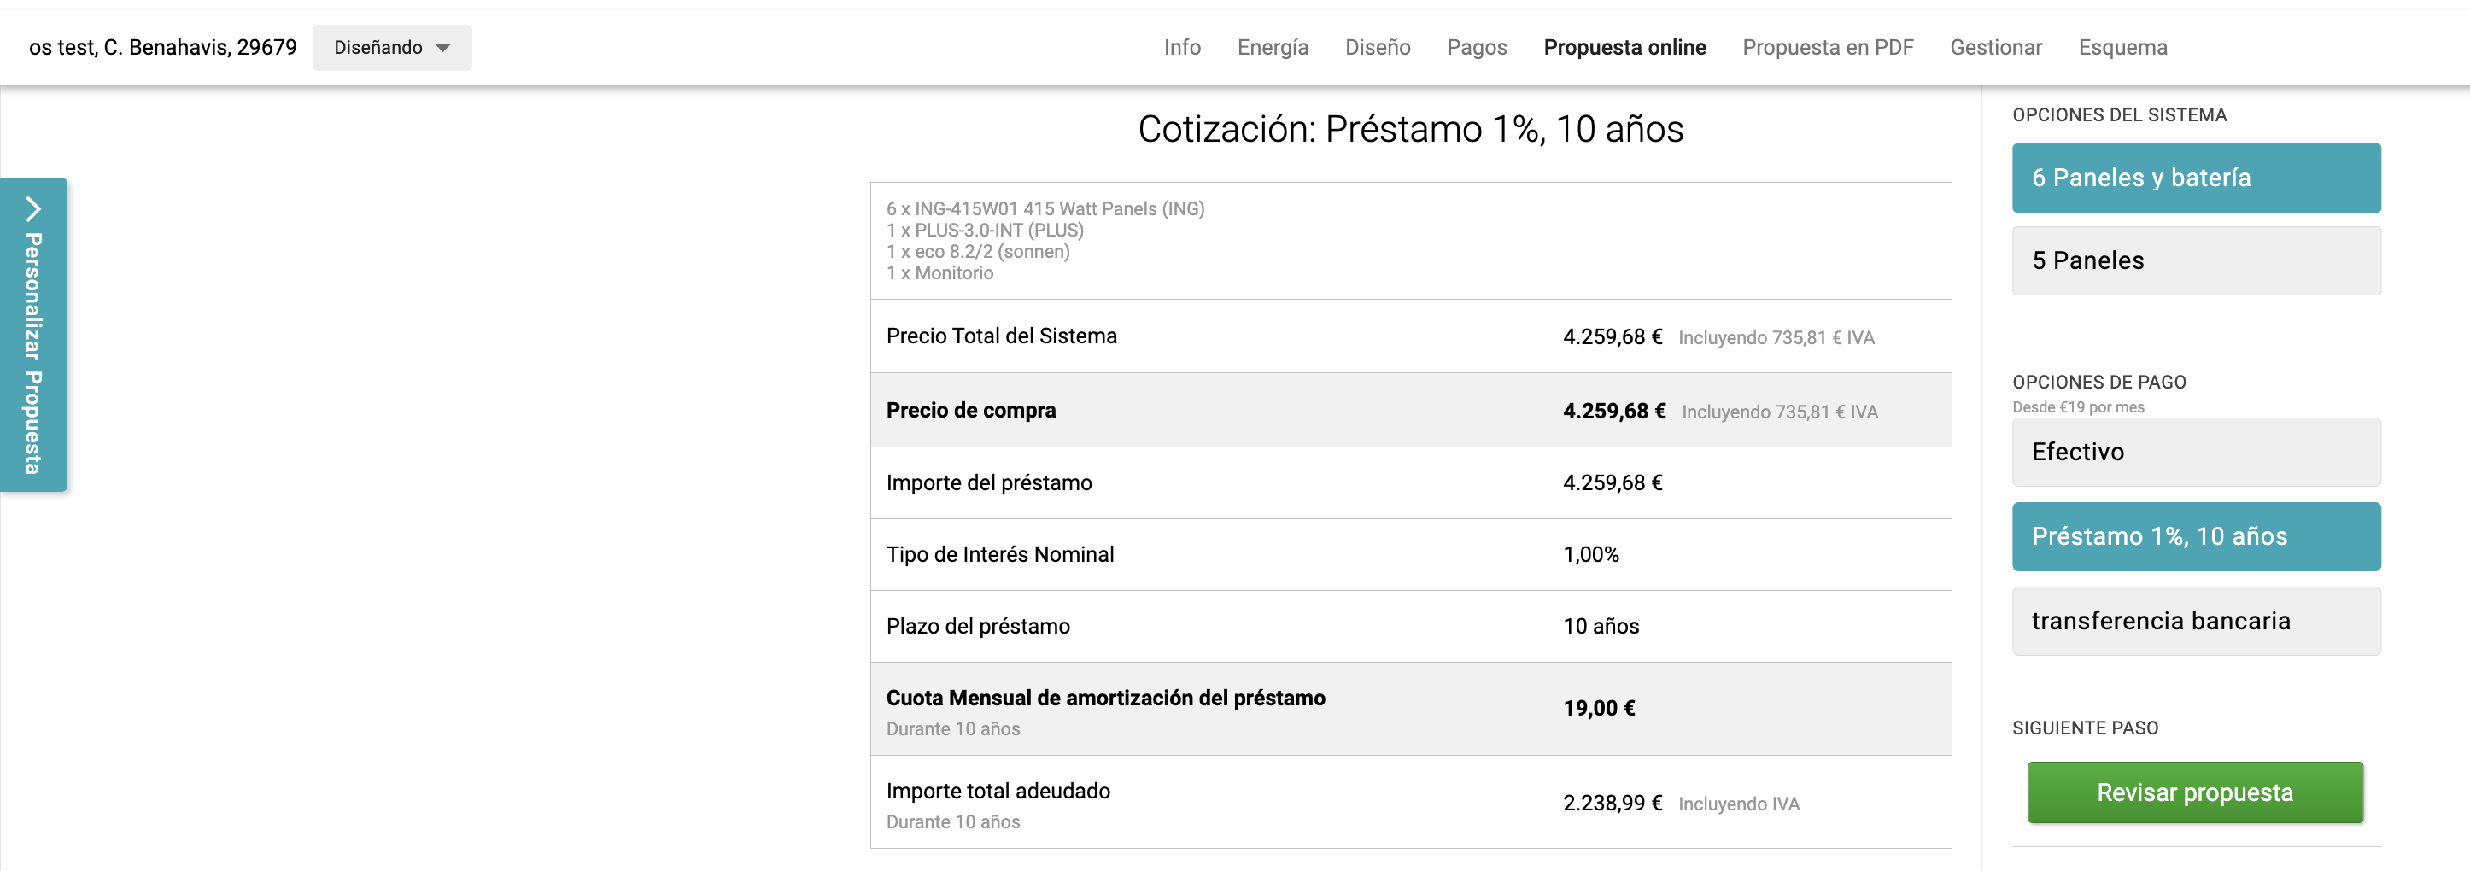Click the Importe total adeudado label
The width and height of the screenshot is (2470, 871).
pyautogui.click(x=998, y=792)
